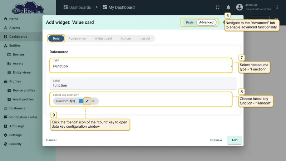Open Entity views page
286x161 pixels.
pos(19,73)
